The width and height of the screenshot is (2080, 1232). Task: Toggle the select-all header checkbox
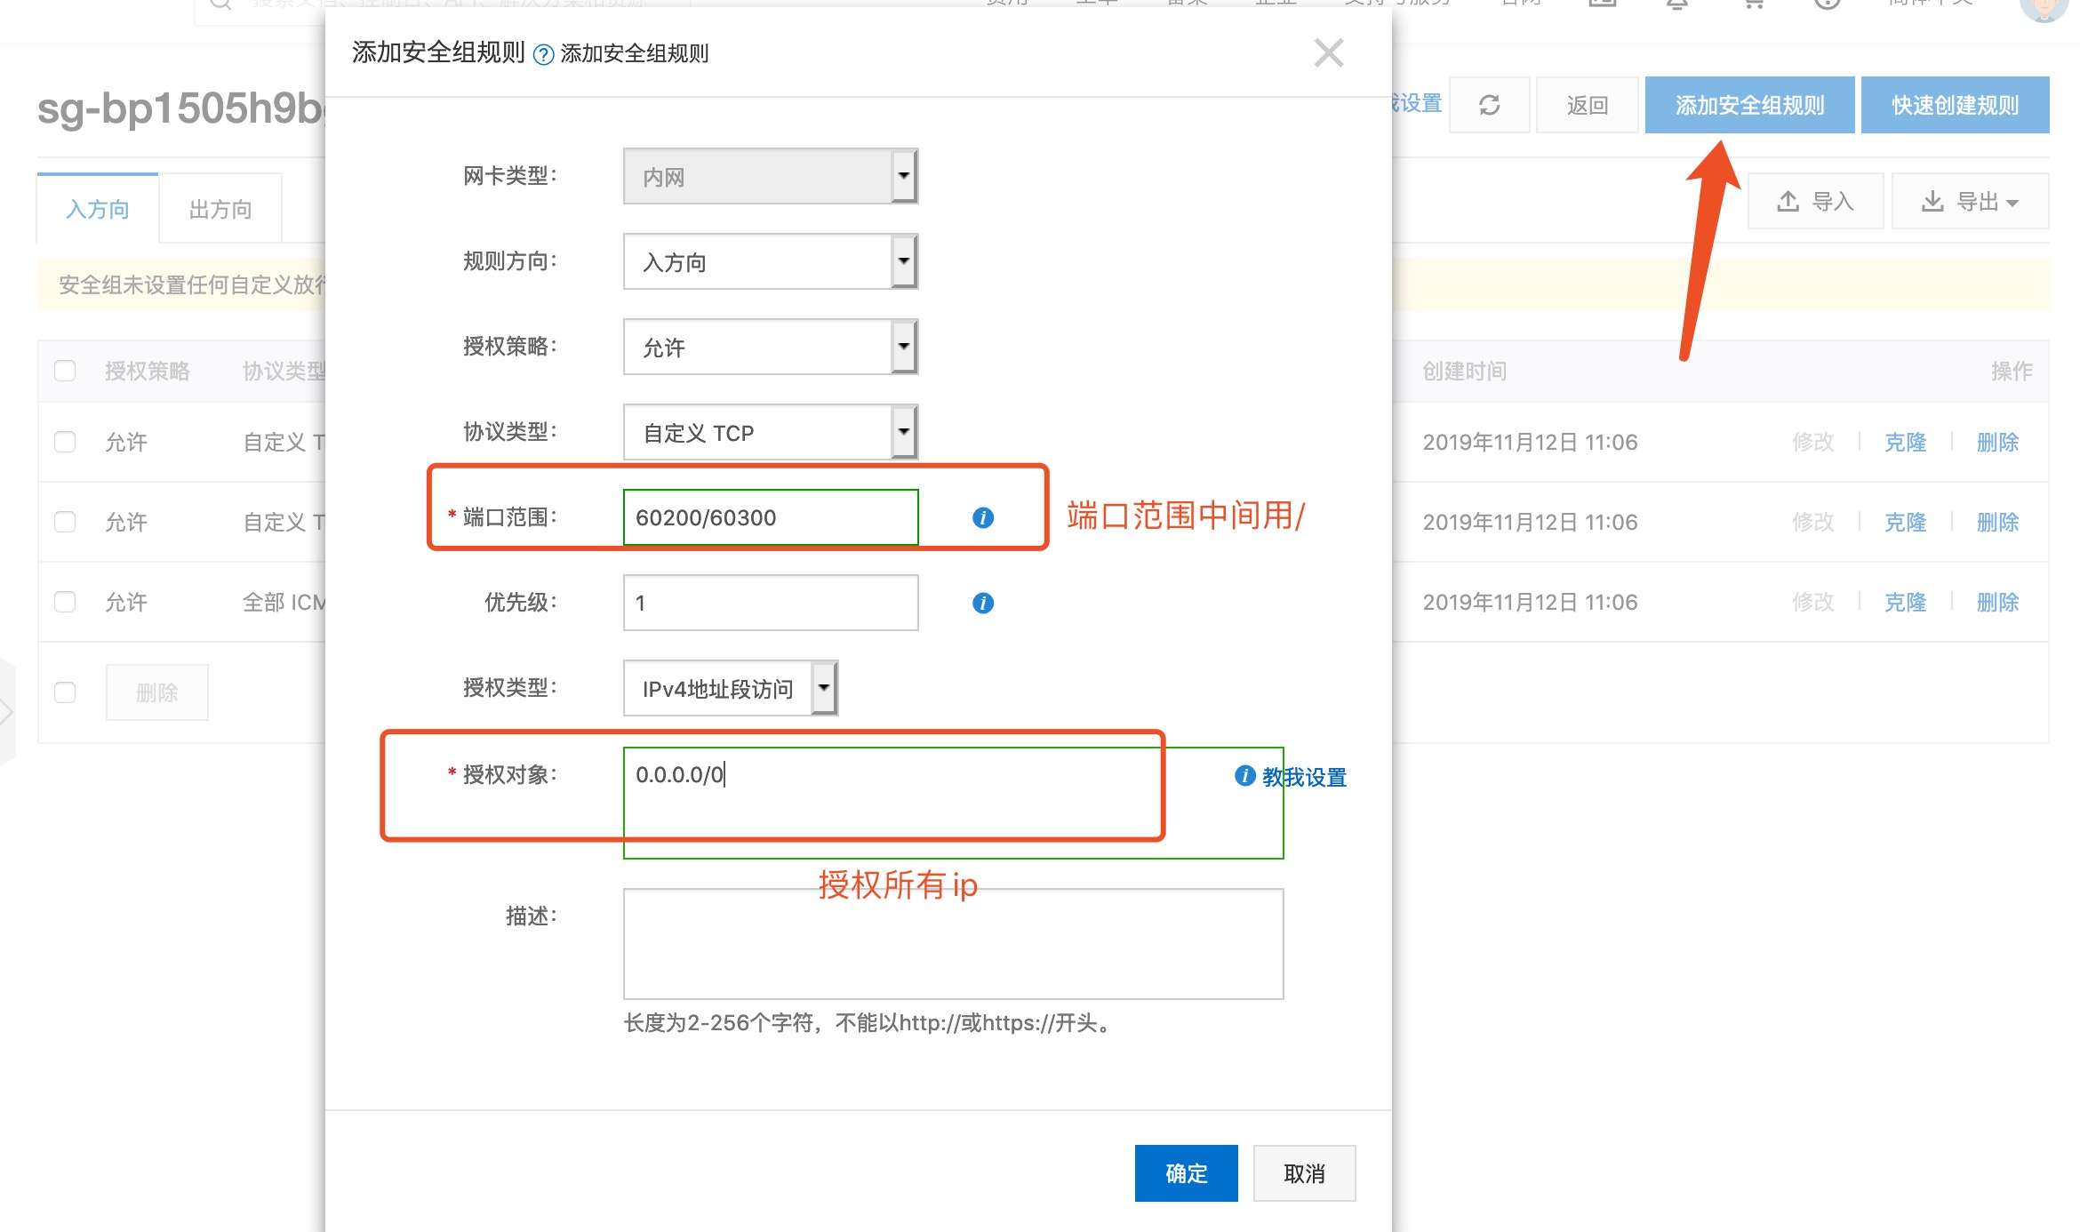click(65, 371)
